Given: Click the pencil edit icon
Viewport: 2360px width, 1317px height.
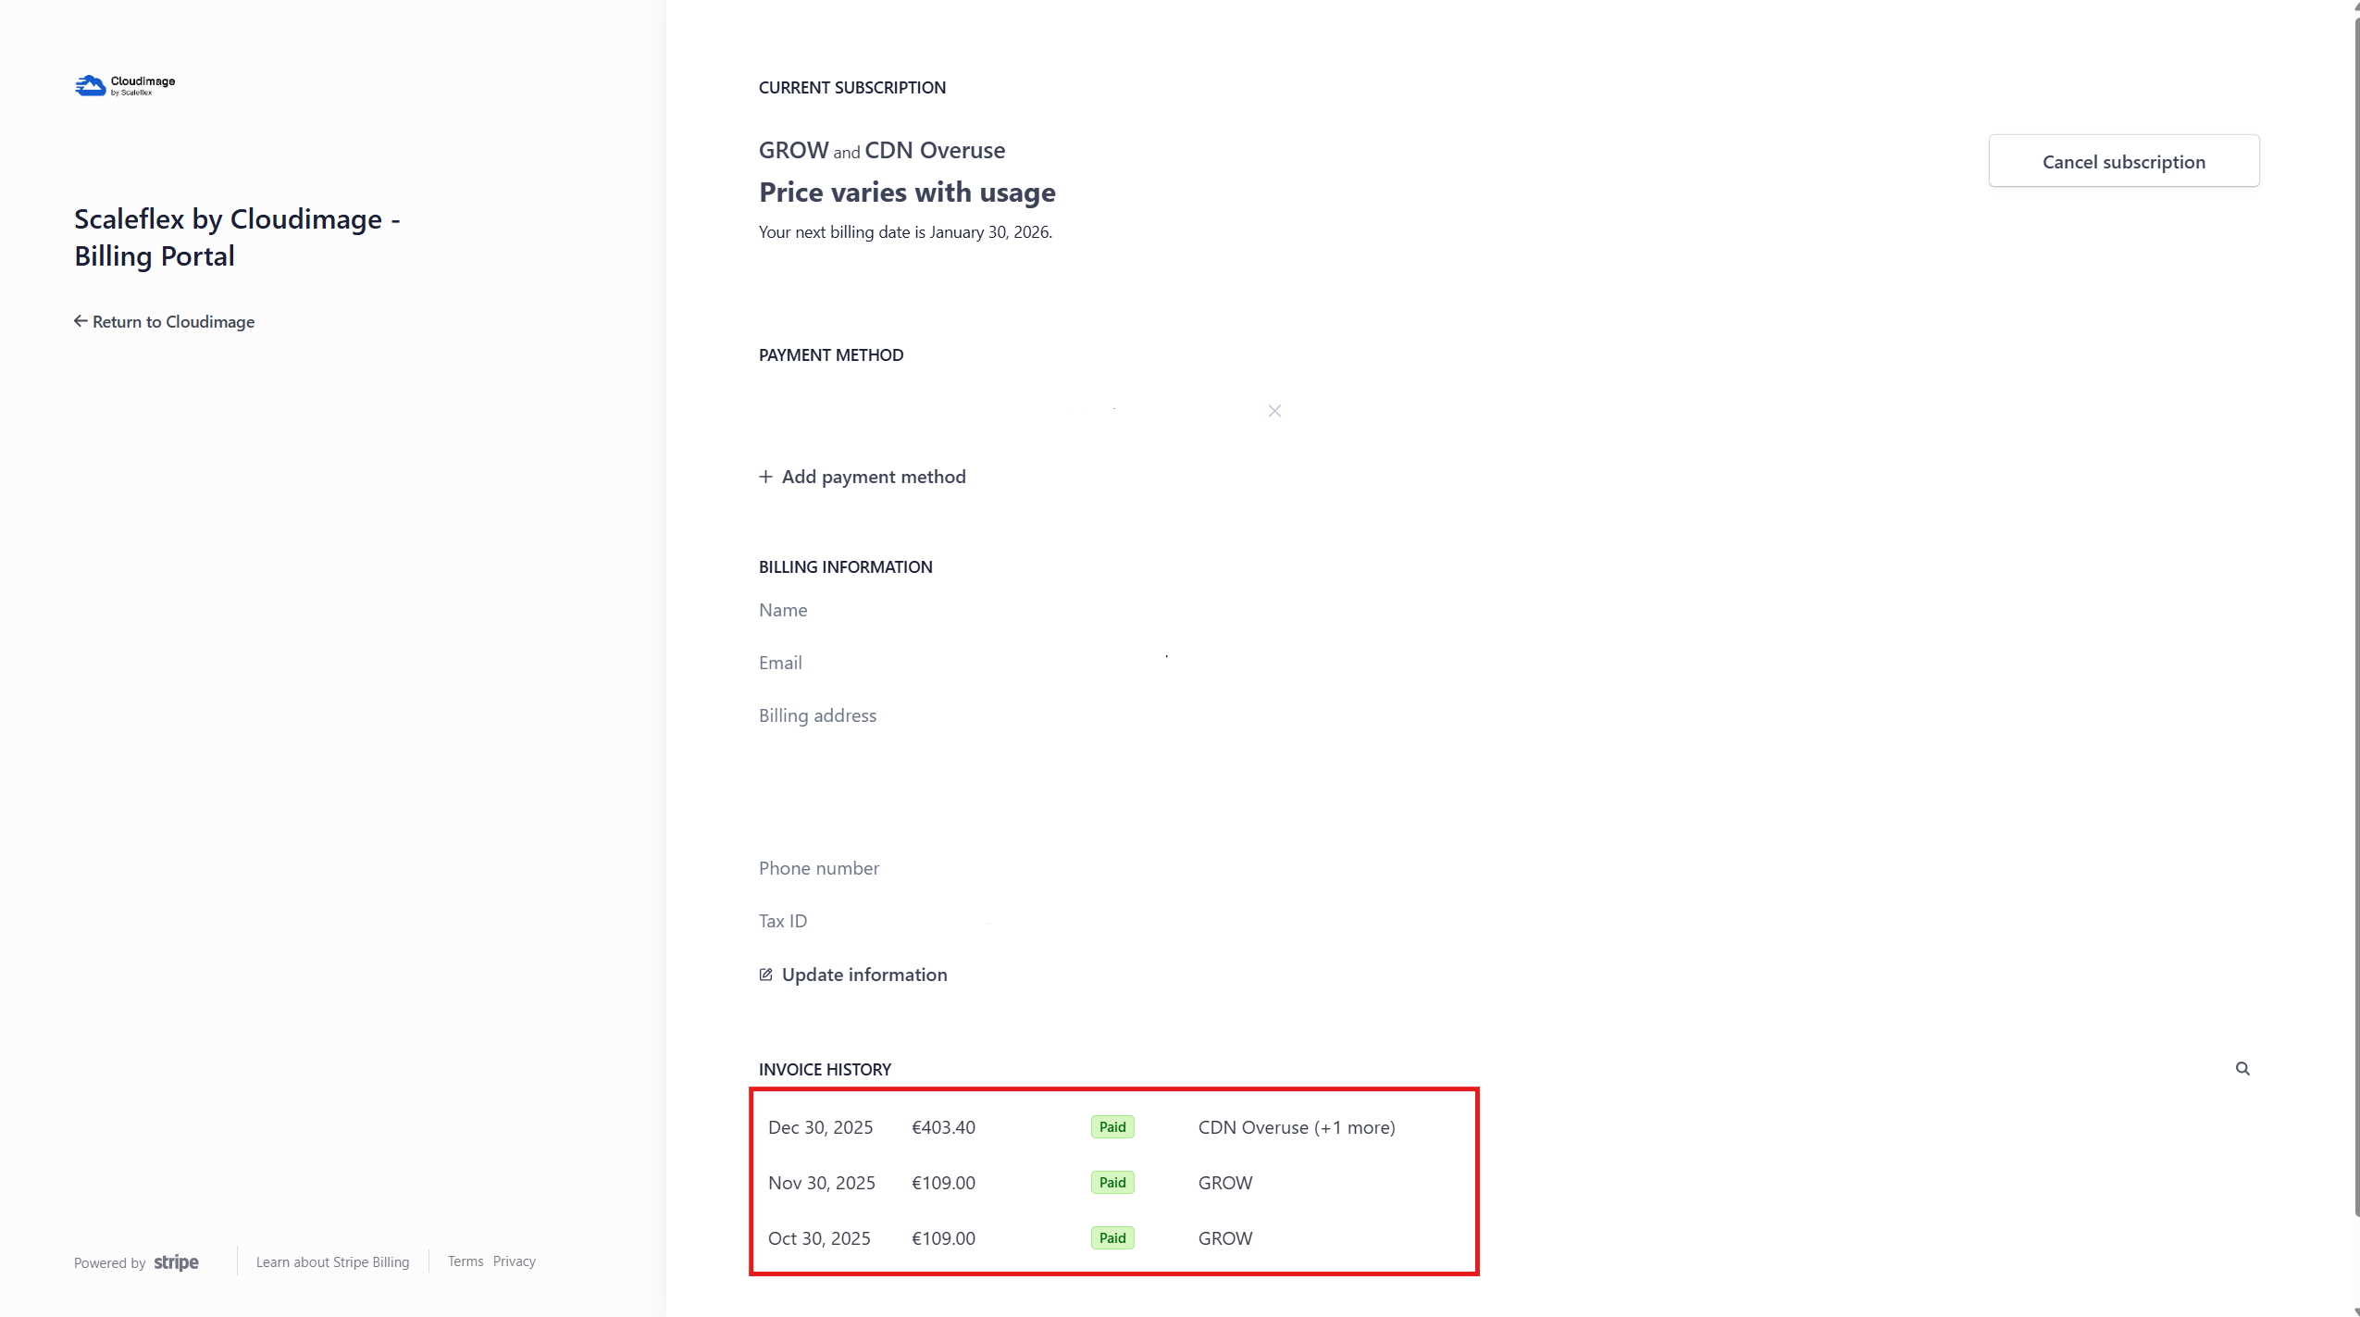Looking at the screenshot, I should tap(765, 975).
